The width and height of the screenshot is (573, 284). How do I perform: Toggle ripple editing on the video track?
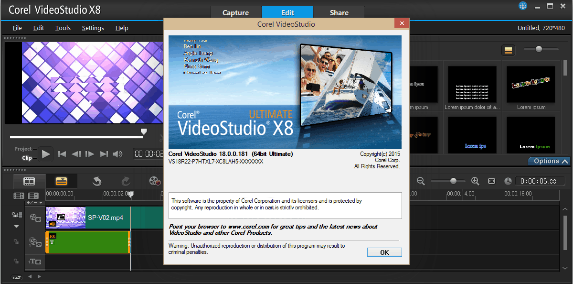pos(16,215)
